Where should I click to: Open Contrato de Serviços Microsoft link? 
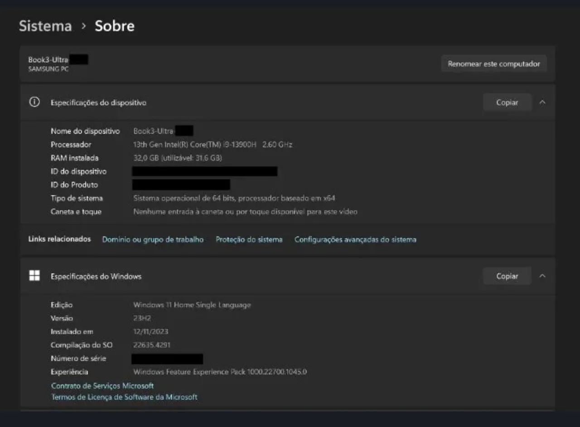[x=102, y=386]
